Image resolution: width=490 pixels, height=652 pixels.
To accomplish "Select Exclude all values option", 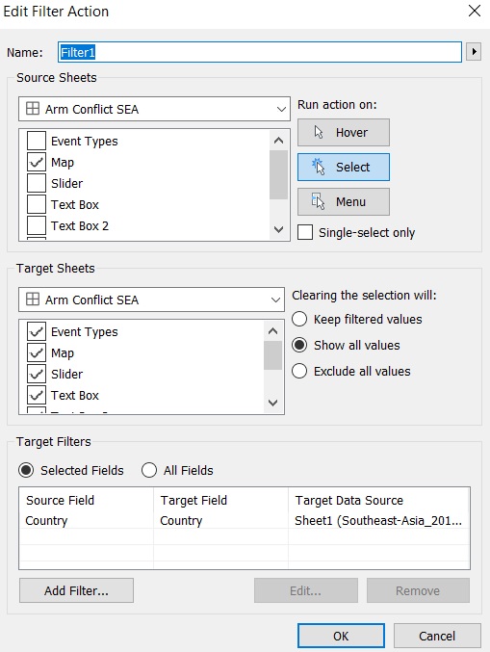I will (x=299, y=371).
